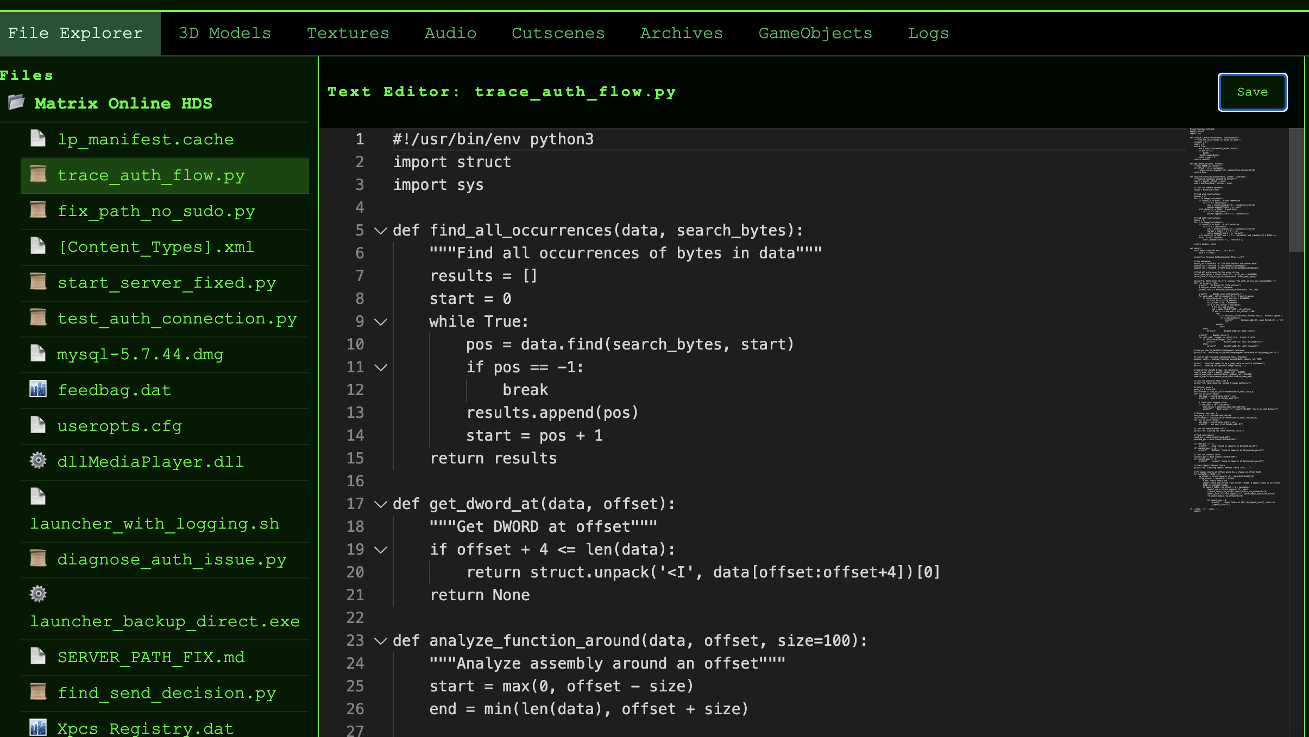The height and width of the screenshot is (737, 1309).
Task: Click the fix_path_no_sudo.py script icon
Action: (x=38, y=210)
